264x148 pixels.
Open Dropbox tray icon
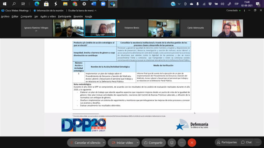pyautogui.click(x=210, y=4)
